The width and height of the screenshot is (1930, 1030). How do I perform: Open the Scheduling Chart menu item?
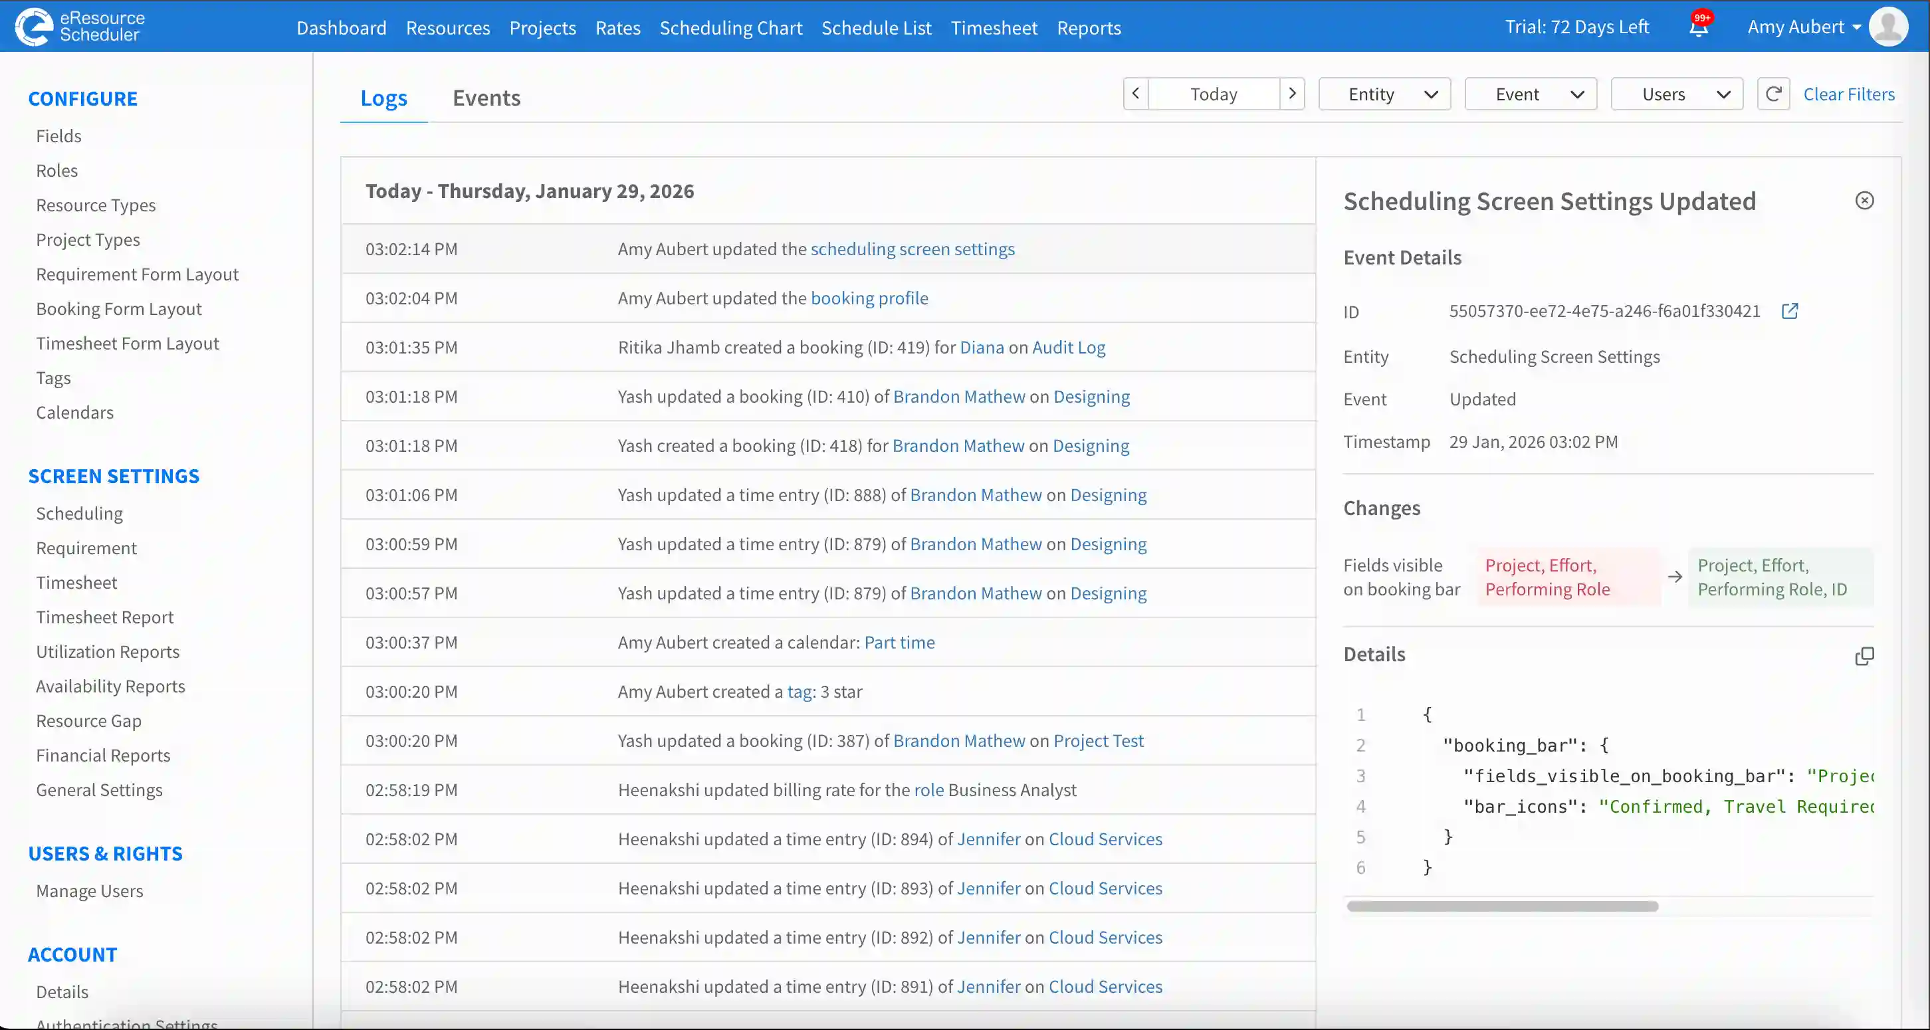(730, 28)
